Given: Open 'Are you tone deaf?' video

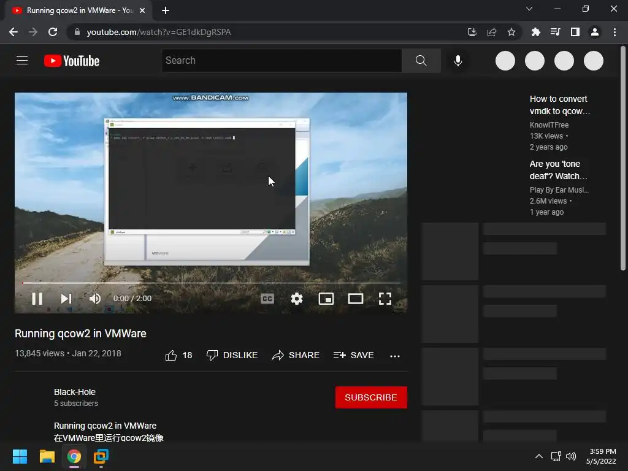Looking at the screenshot, I should point(558,170).
